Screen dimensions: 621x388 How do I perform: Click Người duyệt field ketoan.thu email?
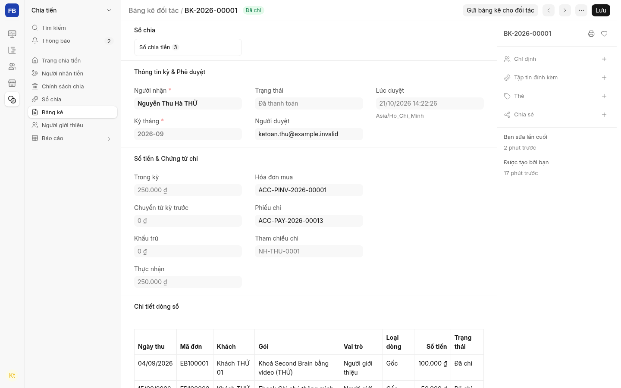click(309, 134)
